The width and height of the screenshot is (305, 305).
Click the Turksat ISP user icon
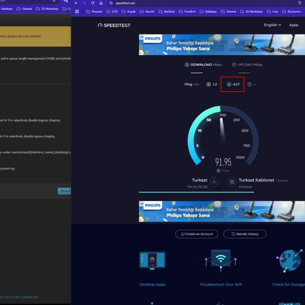pos(214,182)
